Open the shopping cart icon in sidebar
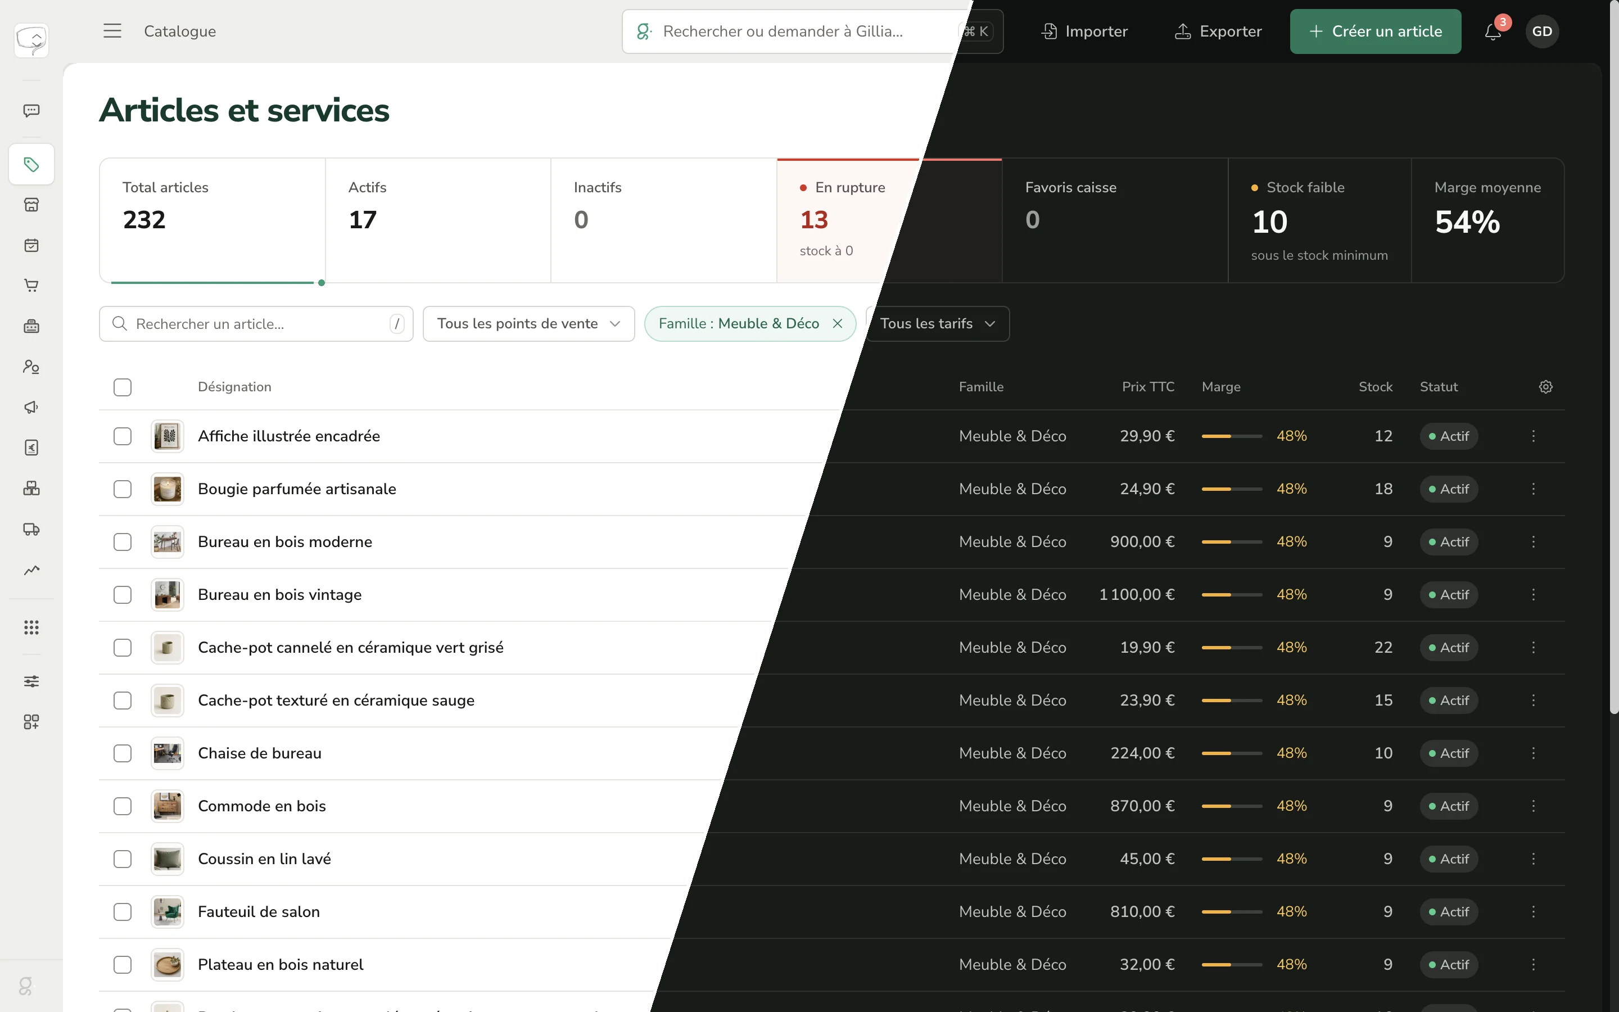This screenshot has width=1619, height=1012. pyautogui.click(x=31, y=286)
